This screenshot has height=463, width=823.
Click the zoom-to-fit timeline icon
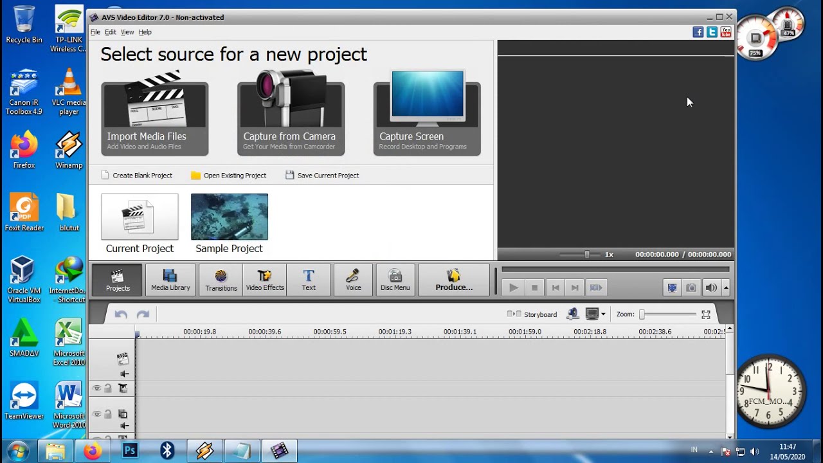click(x=706, y=314)
